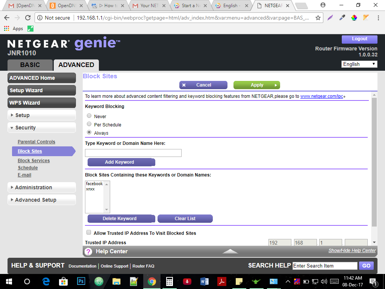Image resolution: width=385 pixels, height=289 pixels.
Task: Go back to previous page
Action: [x=7, y=18]
